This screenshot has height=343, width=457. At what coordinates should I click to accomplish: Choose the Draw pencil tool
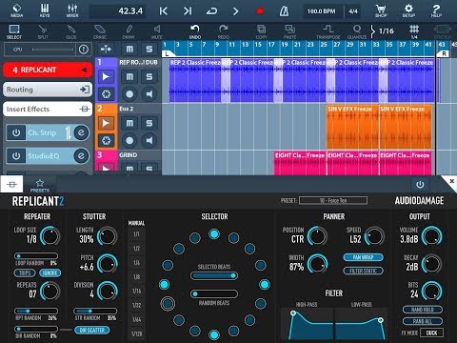coord(129,31)
